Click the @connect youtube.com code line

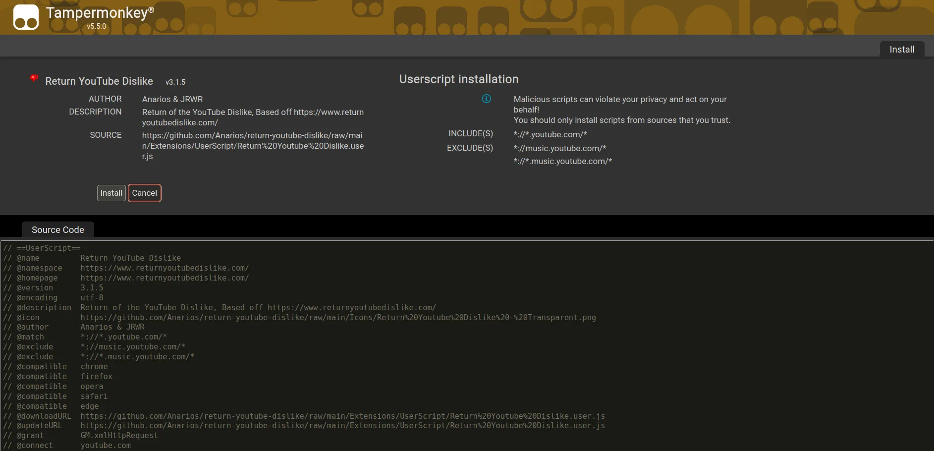coord(67,446)
